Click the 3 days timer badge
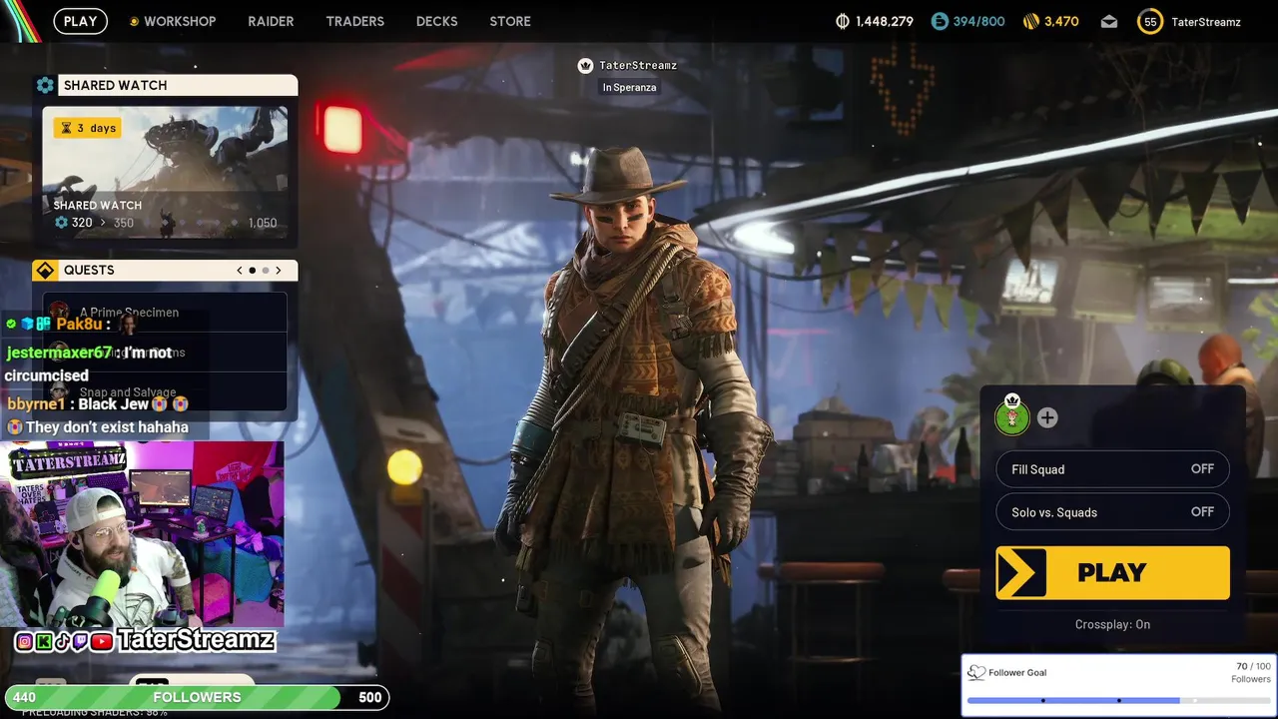The width and height of the screenshot is (1278, 719). click(89, 128)
